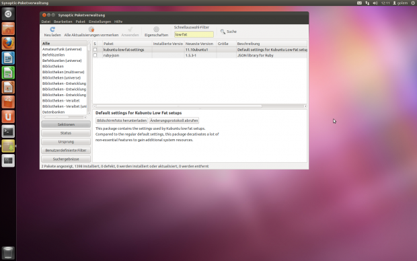Launch LibreOffice Calc from launcher

(8, 73)
